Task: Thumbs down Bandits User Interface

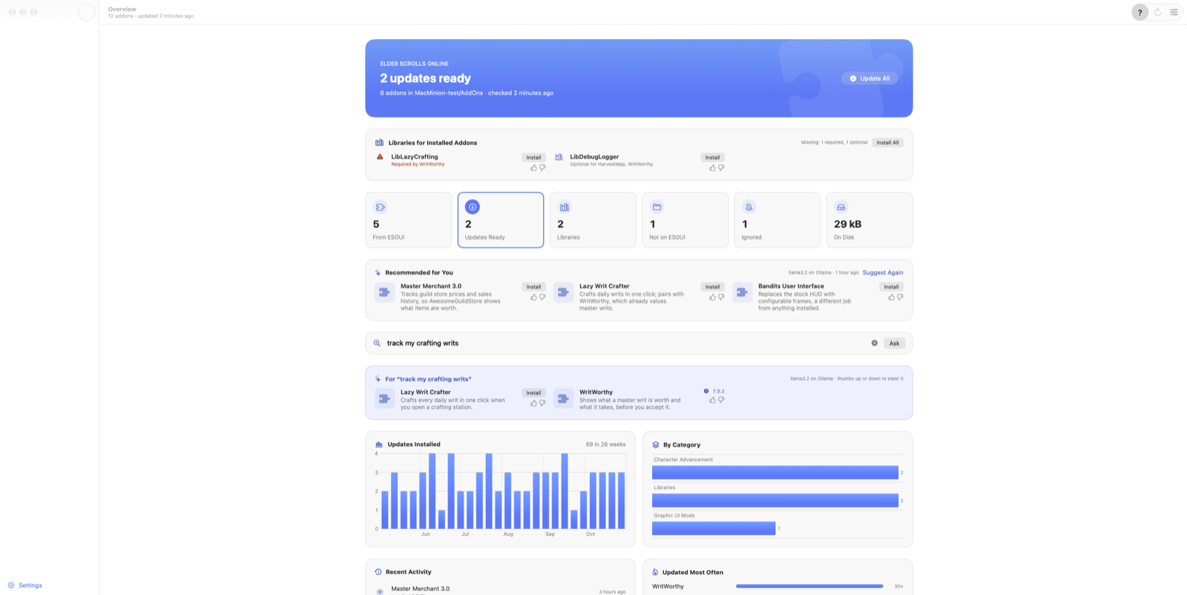Action: (x=900, y=297)
